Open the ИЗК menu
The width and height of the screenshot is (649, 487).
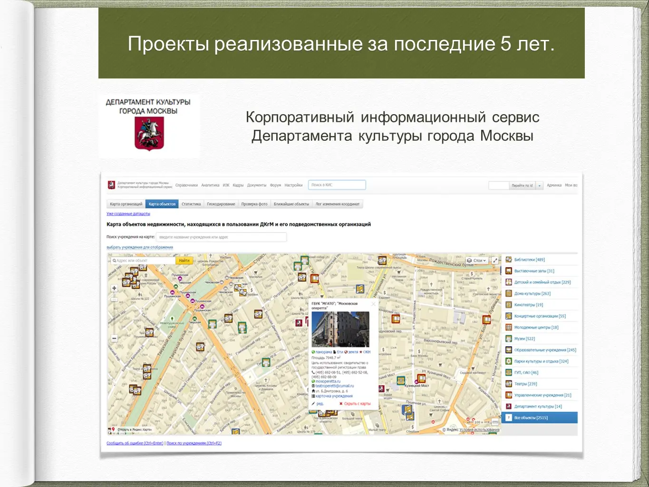[226, 185]
